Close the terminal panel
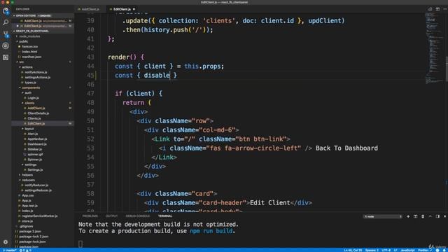The image size is (448, 252). coord(444,216)
